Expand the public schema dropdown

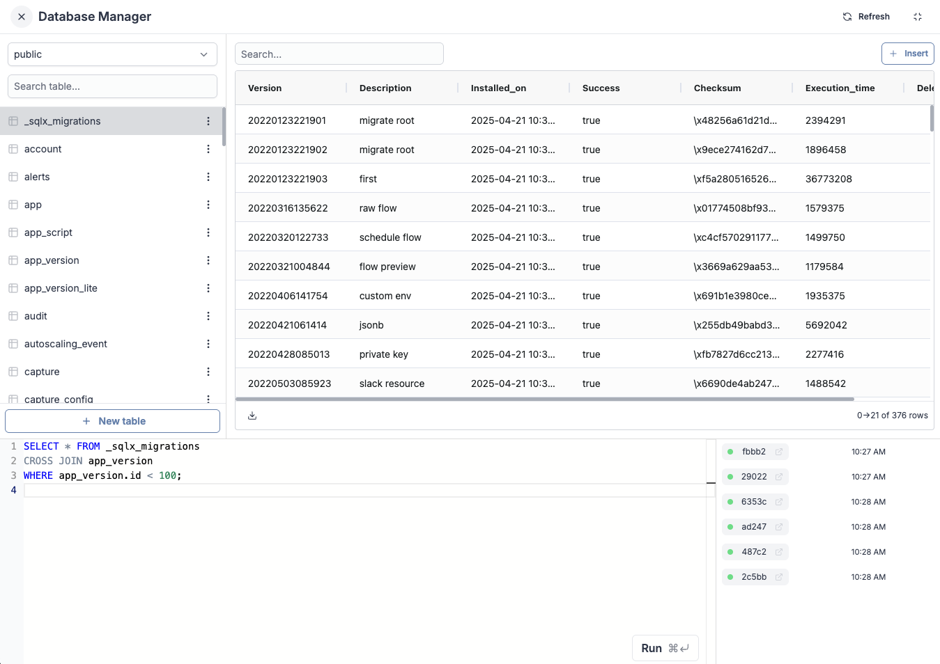(x=112, y=54)
